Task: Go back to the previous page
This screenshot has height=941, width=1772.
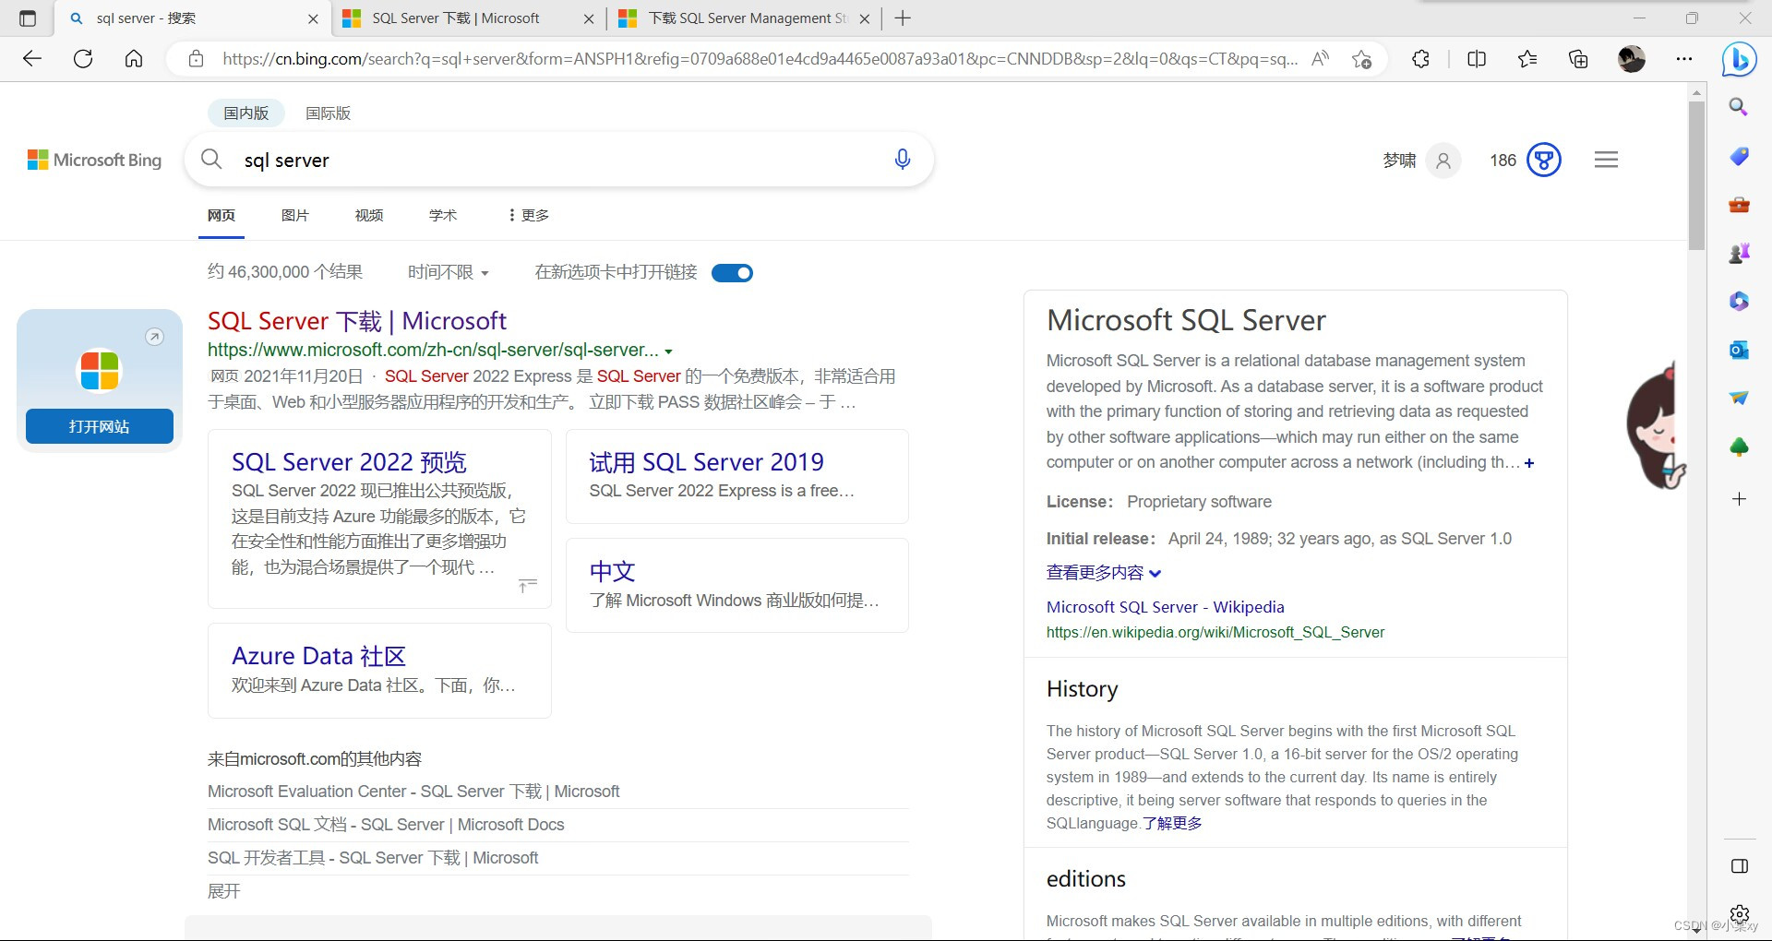Action: (32, 59)
